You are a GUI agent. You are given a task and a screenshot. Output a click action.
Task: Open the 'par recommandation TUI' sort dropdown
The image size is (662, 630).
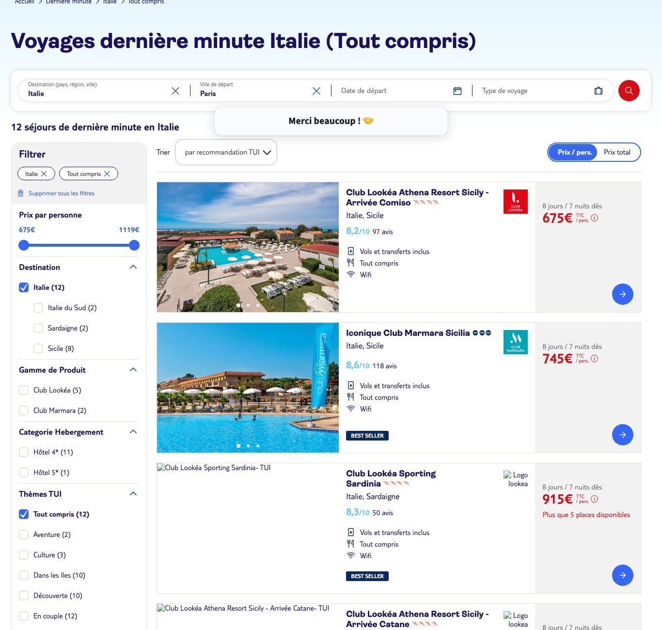pyautogui.click(x=226, y=152)
